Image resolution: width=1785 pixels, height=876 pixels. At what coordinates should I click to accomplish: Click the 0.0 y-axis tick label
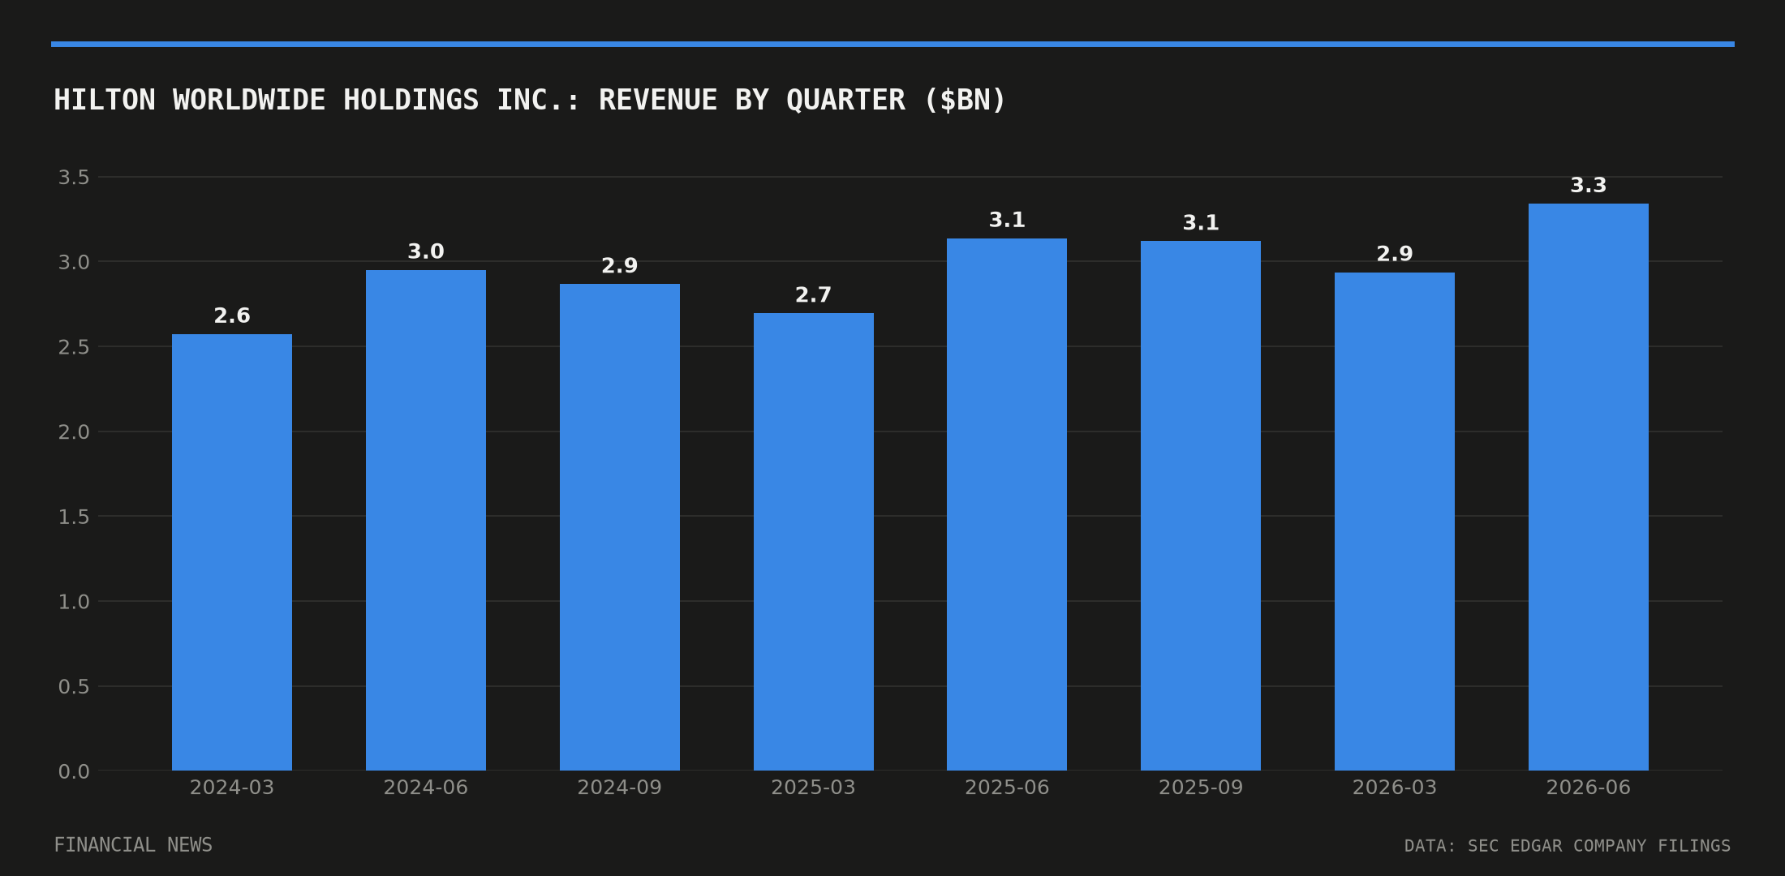74,771
